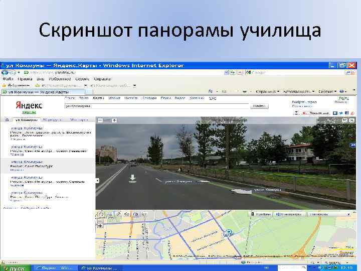The height and width of the screenshot is (271, 361).
Task: Open the Сервис menu in menu bar
Action: pyautogui.click(x=82, y=79)
